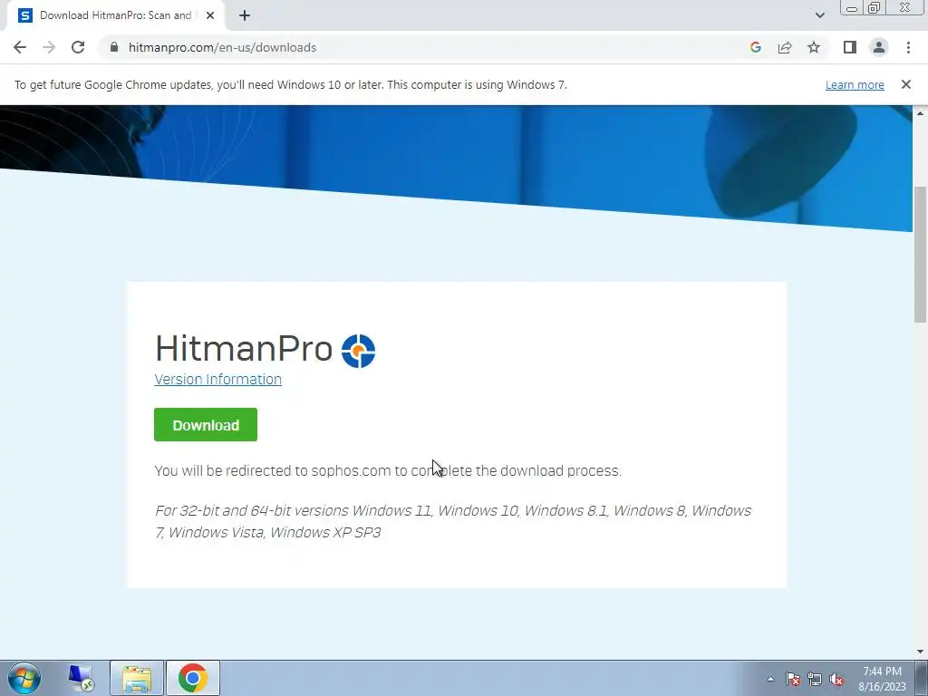The image size is (928, 696).
Task: Dismiss the Windows 7 update notice
Action: (906, 84)
